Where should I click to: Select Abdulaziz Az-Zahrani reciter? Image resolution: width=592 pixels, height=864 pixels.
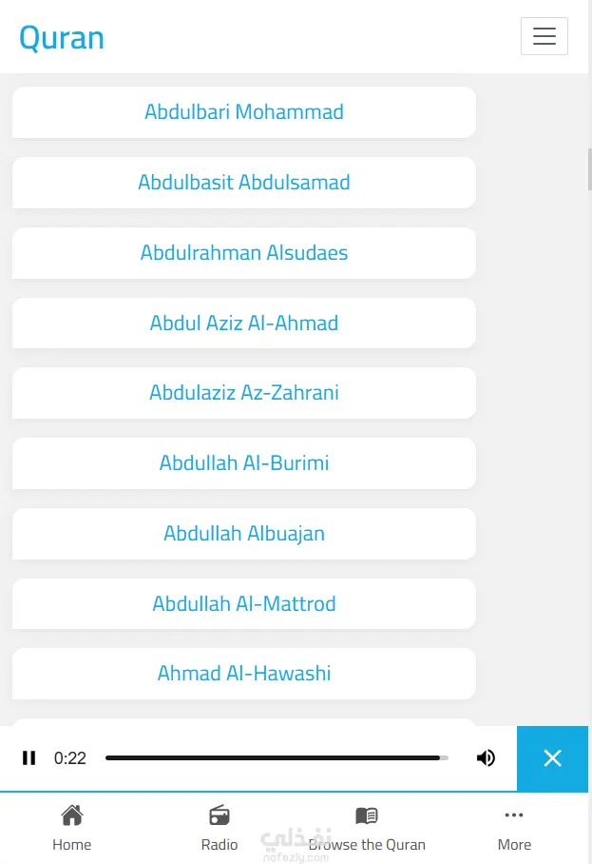(244, 393)
